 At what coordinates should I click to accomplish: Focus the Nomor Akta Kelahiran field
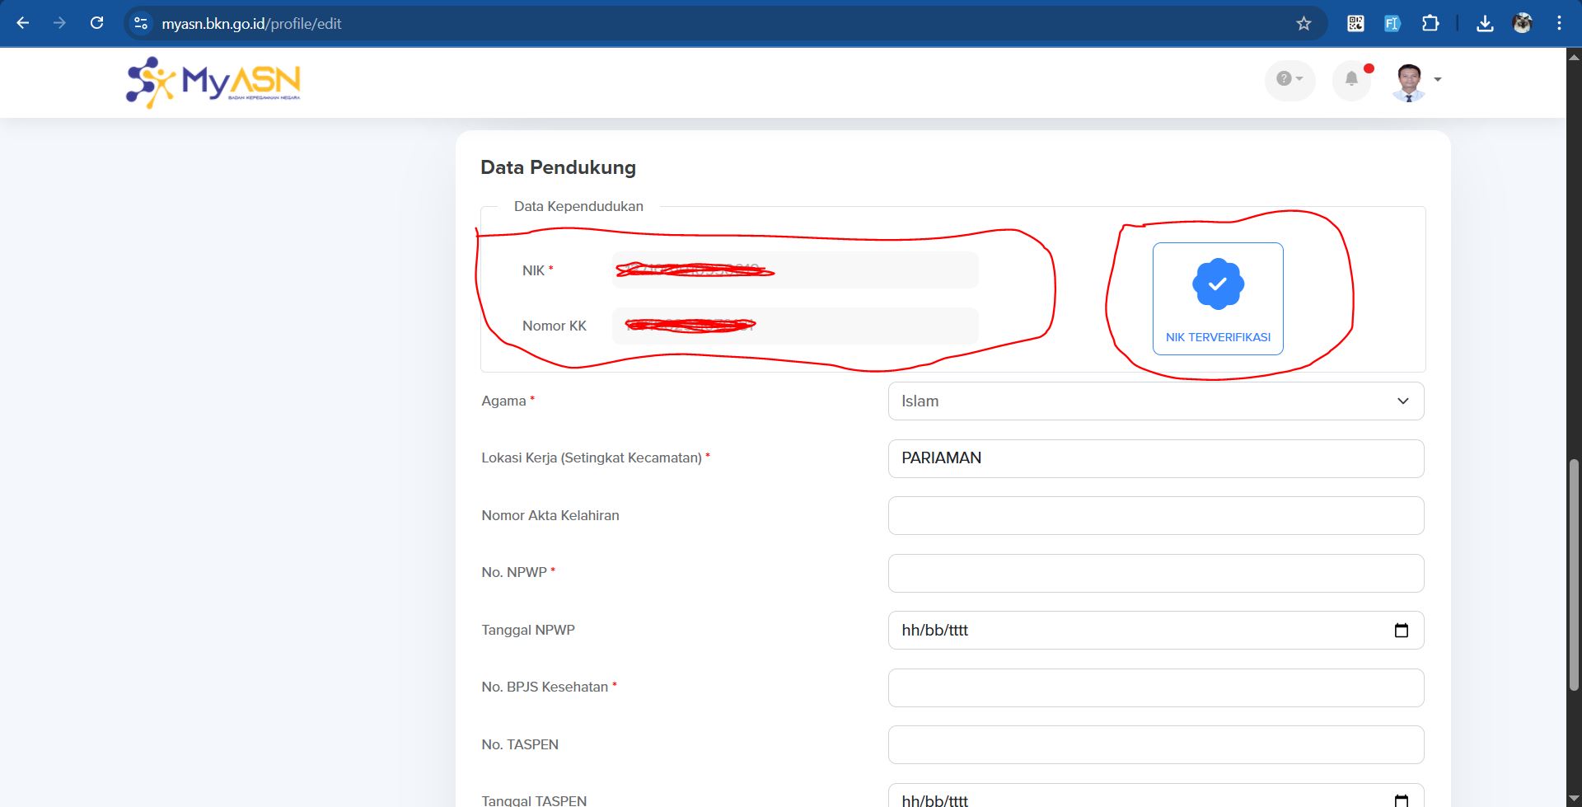1155,516
